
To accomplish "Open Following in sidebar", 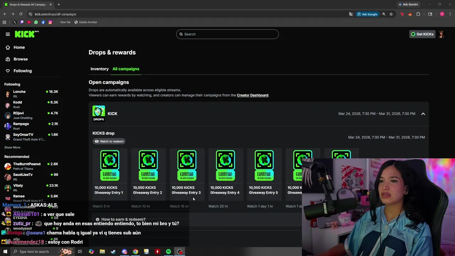I will click(x=22, y=71).
